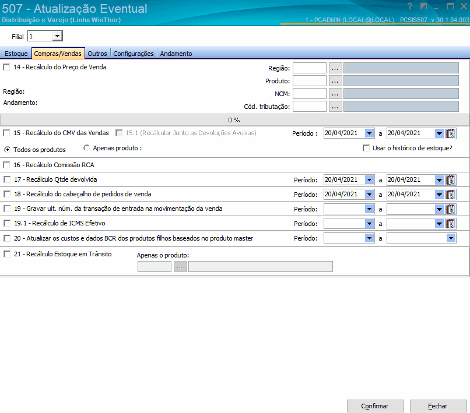This screenshot has height=413, width=470.
Task: Enable 17 - Recálculo Qtde devolvida
Action: 7,179
